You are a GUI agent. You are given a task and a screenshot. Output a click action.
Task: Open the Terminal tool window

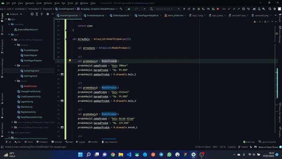click(57, 142)
